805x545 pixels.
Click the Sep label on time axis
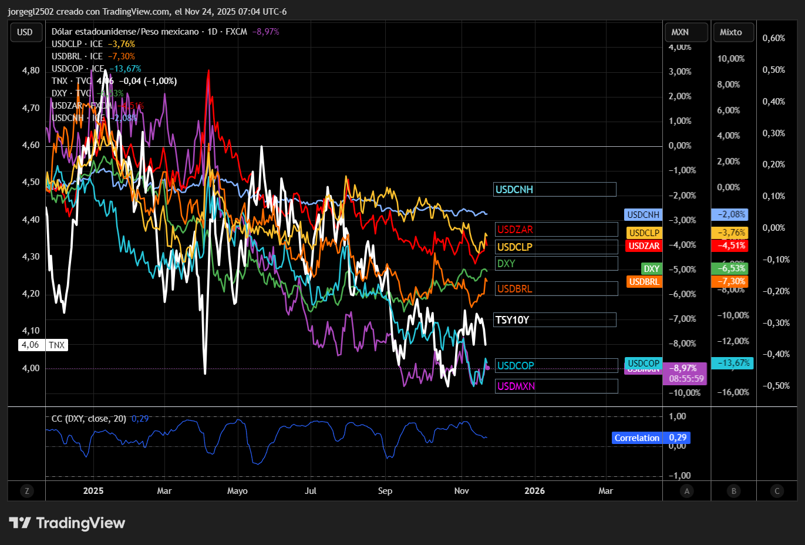tap(385, 491)
